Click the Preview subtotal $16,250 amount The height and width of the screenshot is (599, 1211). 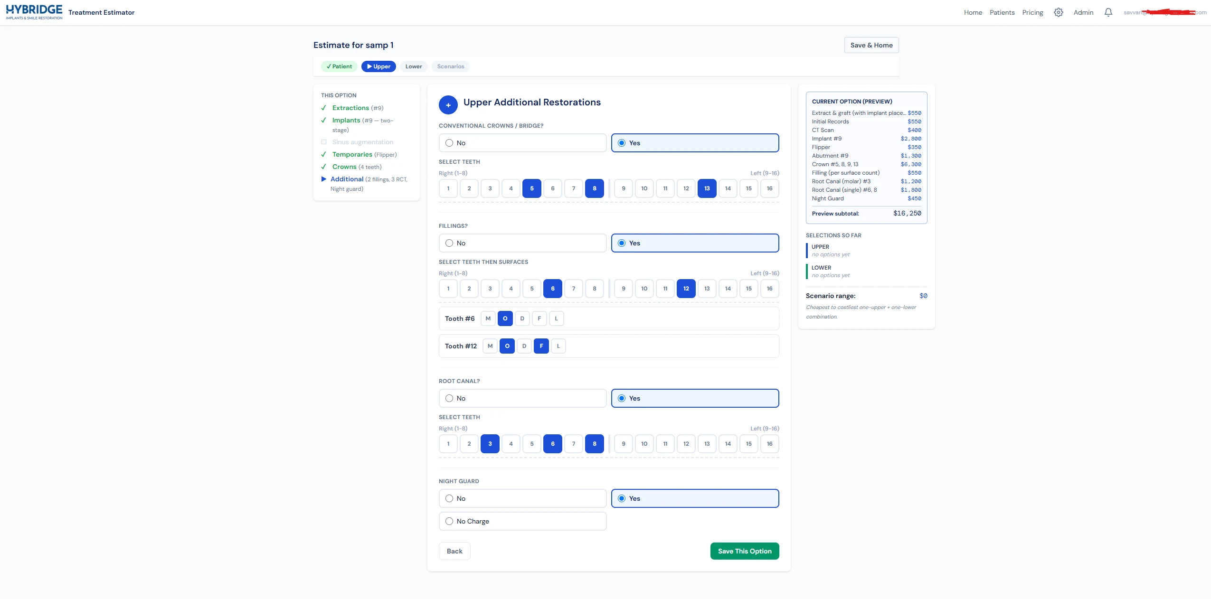tap(907, 214)
